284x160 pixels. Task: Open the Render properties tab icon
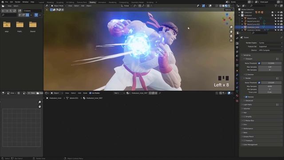pyautogui.click(x=237, y=44)
